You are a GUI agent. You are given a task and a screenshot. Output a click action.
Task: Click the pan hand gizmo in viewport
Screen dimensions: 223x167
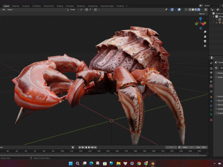[x=205, y=37]
